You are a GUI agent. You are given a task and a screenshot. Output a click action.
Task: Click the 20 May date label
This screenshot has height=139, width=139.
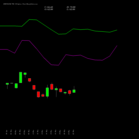click(x=64, y=132)
